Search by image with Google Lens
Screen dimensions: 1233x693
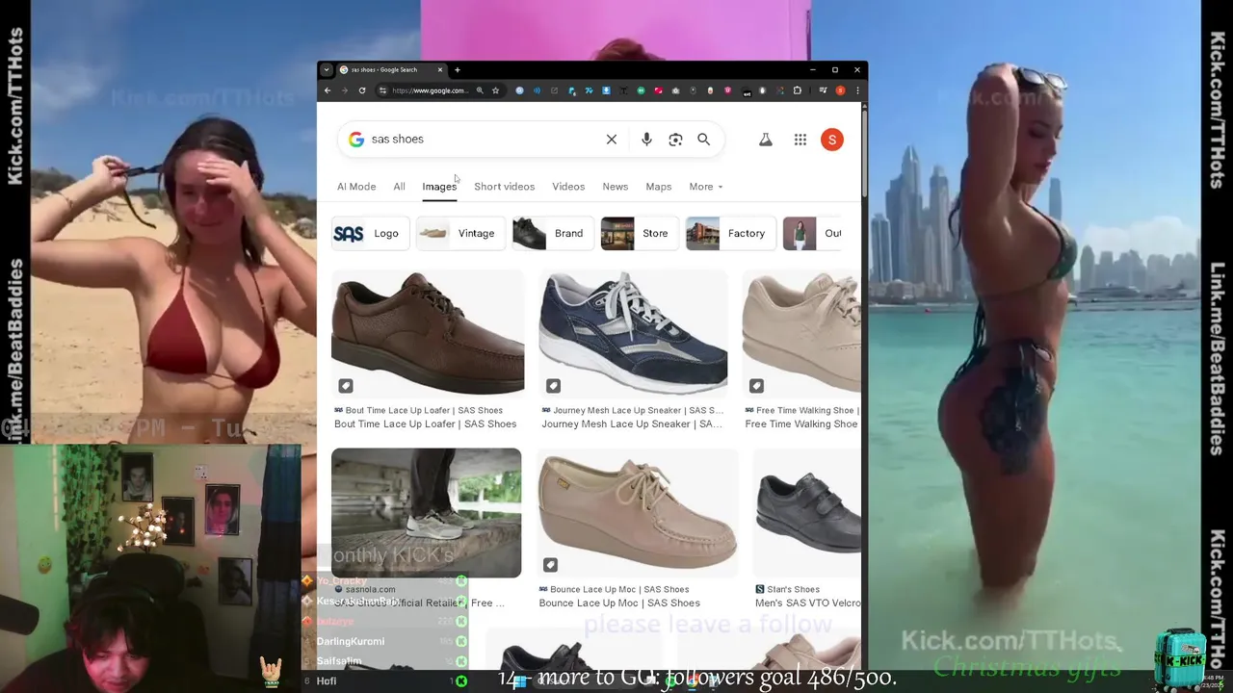pos(675,140)
